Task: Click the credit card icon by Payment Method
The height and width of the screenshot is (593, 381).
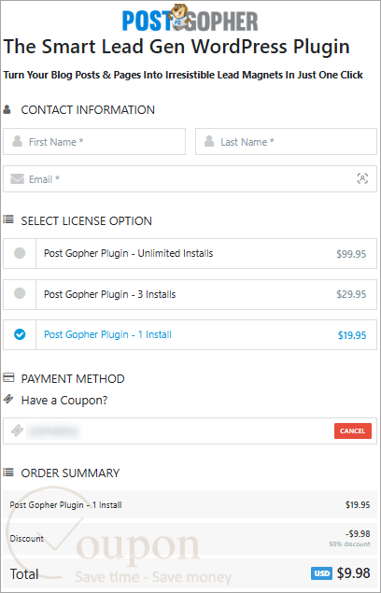Action: coord(8,377)
